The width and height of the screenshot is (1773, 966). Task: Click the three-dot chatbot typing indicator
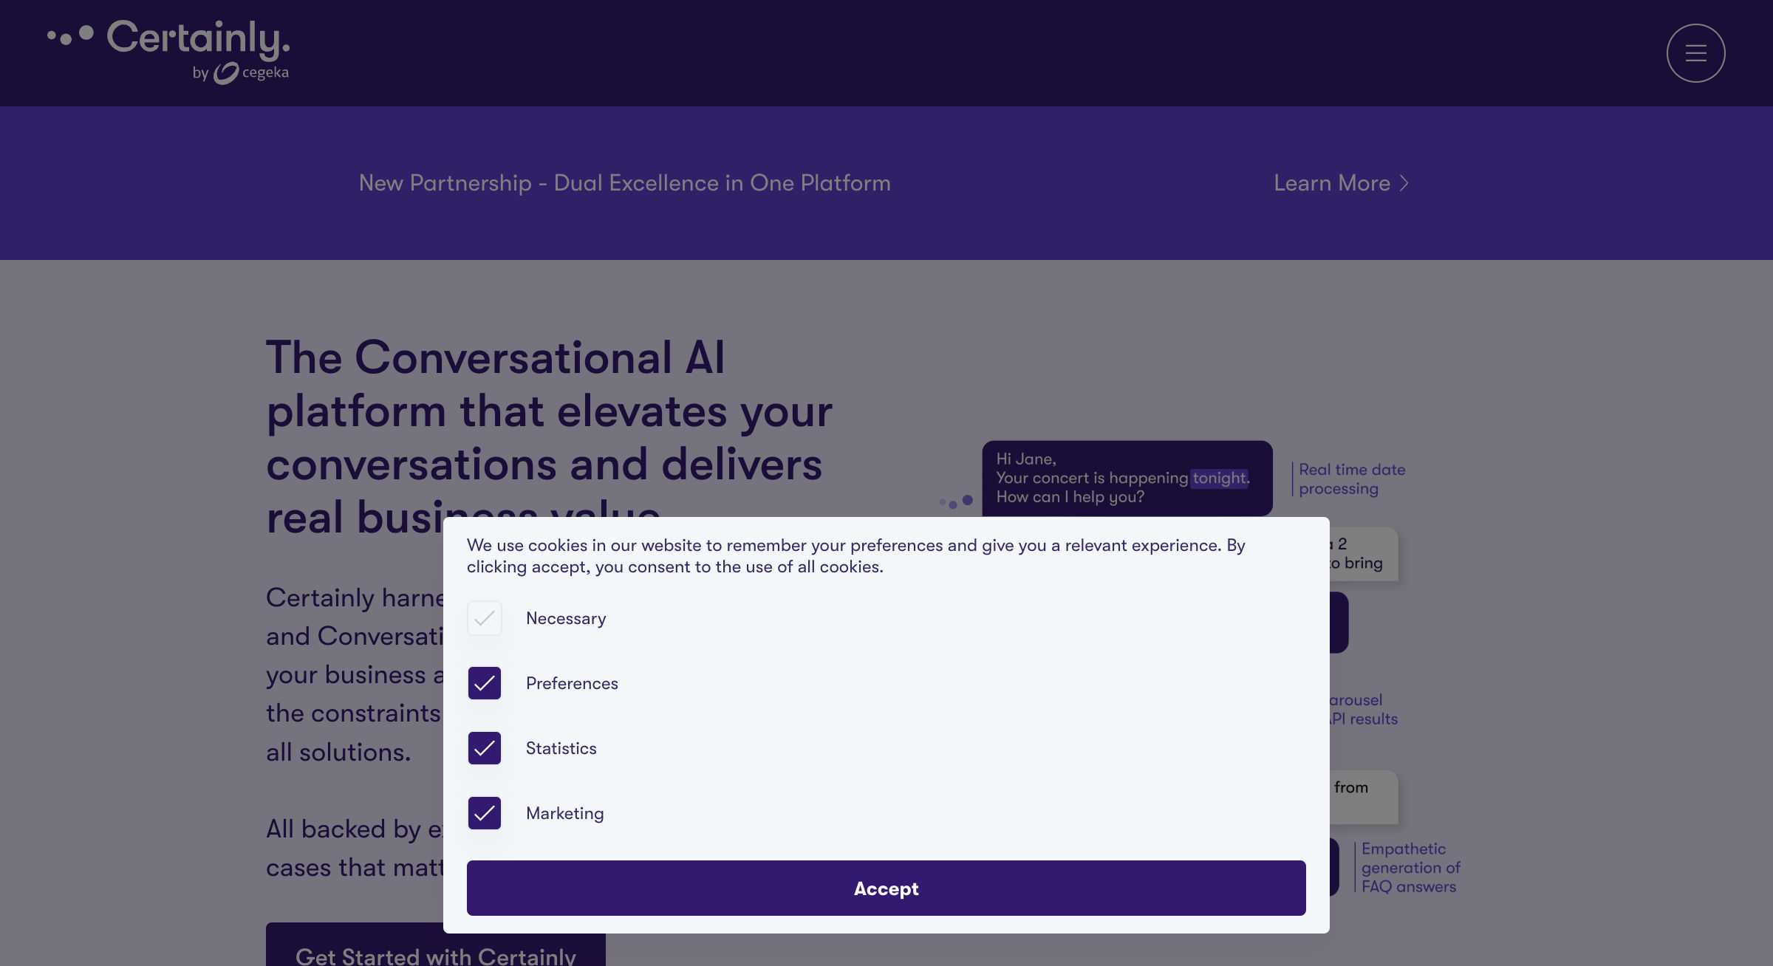point(956,502)
